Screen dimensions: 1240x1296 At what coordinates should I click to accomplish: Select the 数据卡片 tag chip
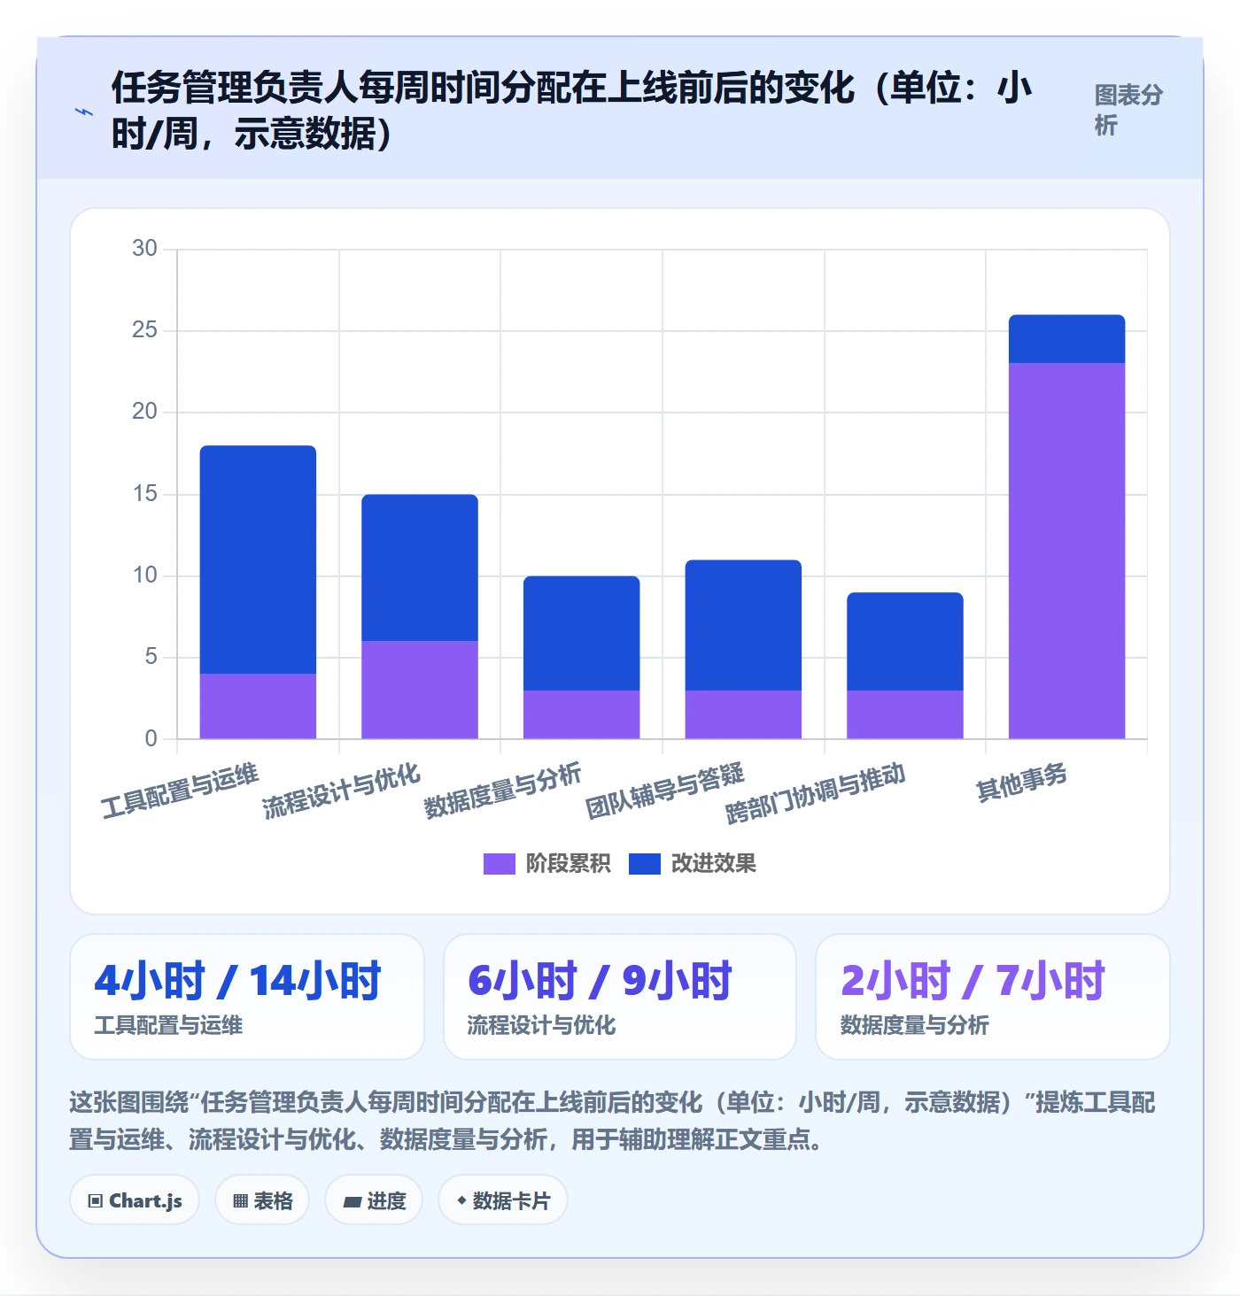click(503, 1200)
